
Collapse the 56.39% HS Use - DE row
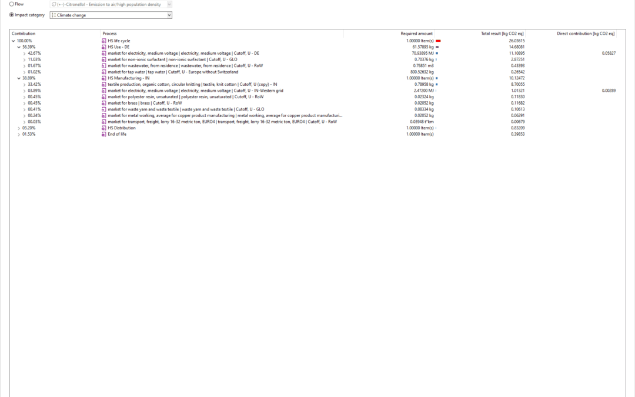click(19, 47)
